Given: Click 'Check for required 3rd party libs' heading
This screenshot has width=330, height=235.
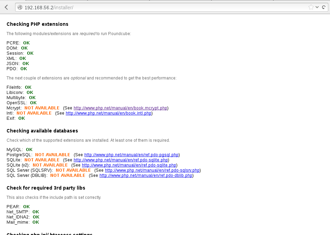Looking at the screenshot, I should pos(46,188).
